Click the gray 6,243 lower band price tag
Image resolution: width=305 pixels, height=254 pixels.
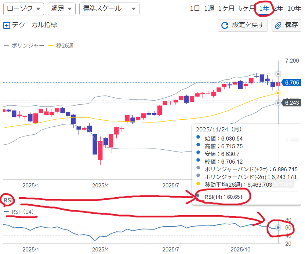pyautogui.click(x=293, y=103)
